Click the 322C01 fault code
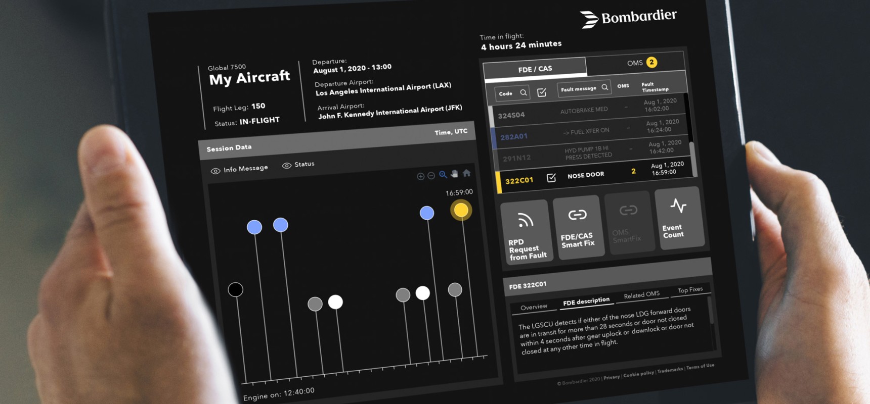Viewport: 870px width, 404px height. [x=519, y=181]
